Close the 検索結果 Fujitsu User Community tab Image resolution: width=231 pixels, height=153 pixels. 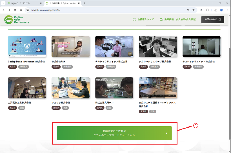coord(79,3)
